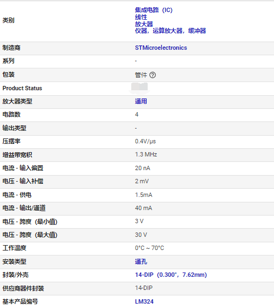Open the 仪器，运算放大器，缓冲器 link
Screen dimensions: 274x308
coord(170,31)
